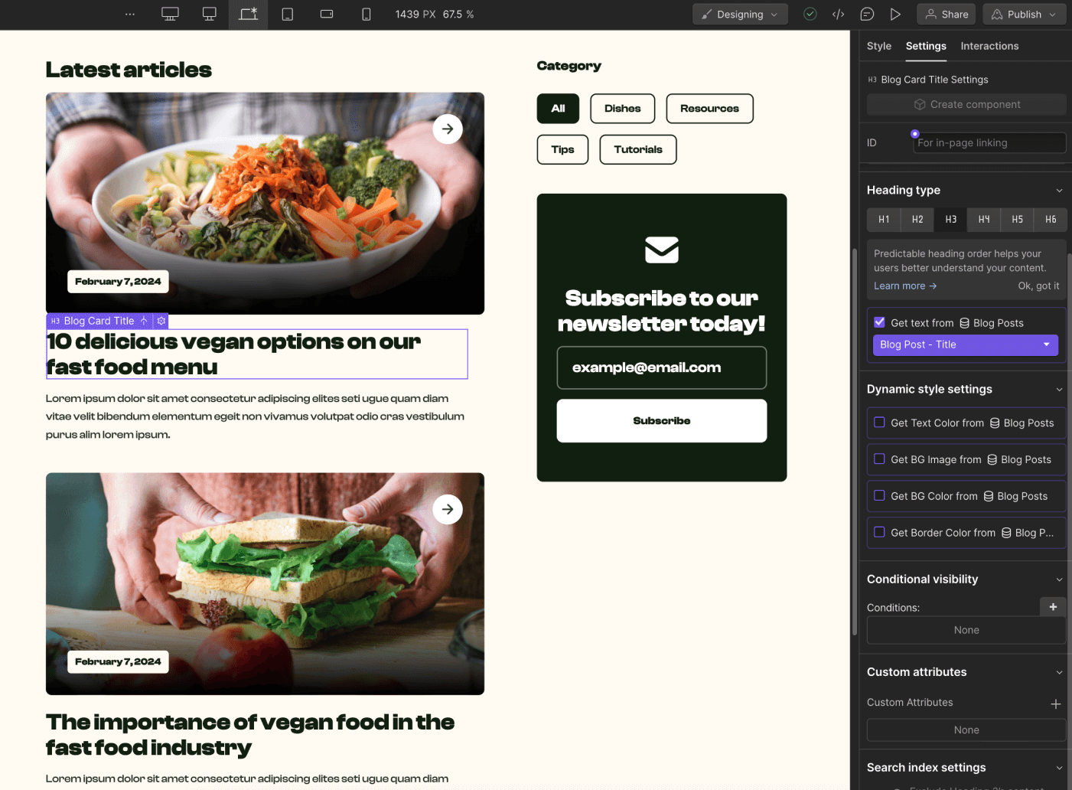1072x790 pixels.
Task: Open the Blog Post - Title field dropdown
Action: tap(966, 345)
